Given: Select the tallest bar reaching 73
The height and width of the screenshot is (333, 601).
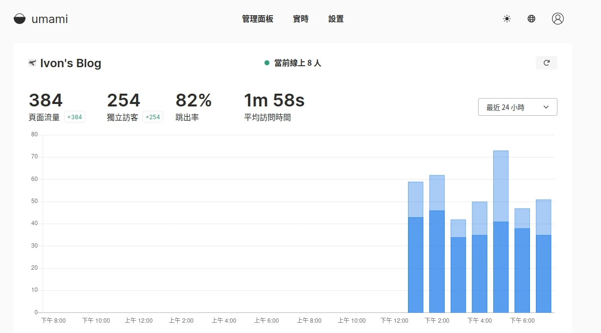Looking at the screenshot, I should [501, 231].
